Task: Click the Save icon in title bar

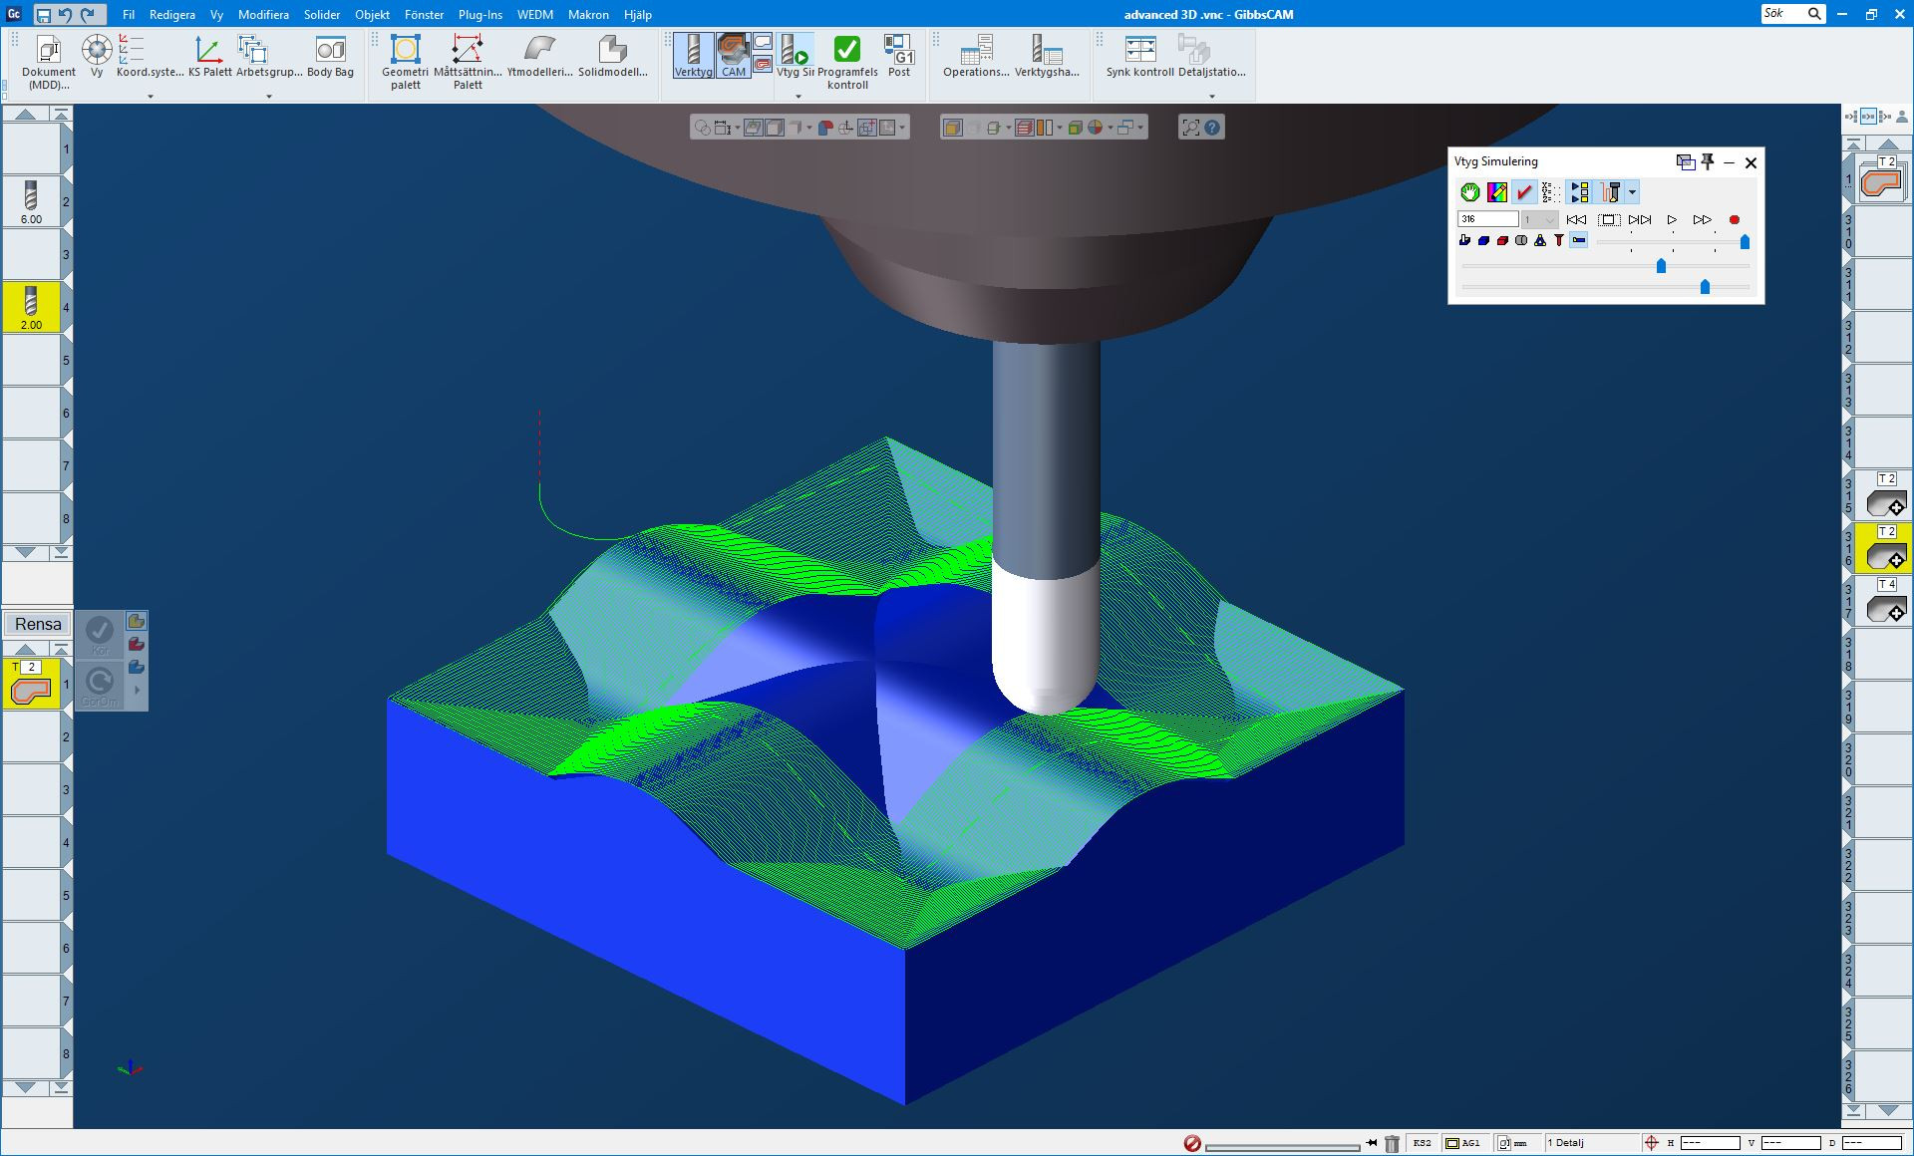Action: coord(43,15)
